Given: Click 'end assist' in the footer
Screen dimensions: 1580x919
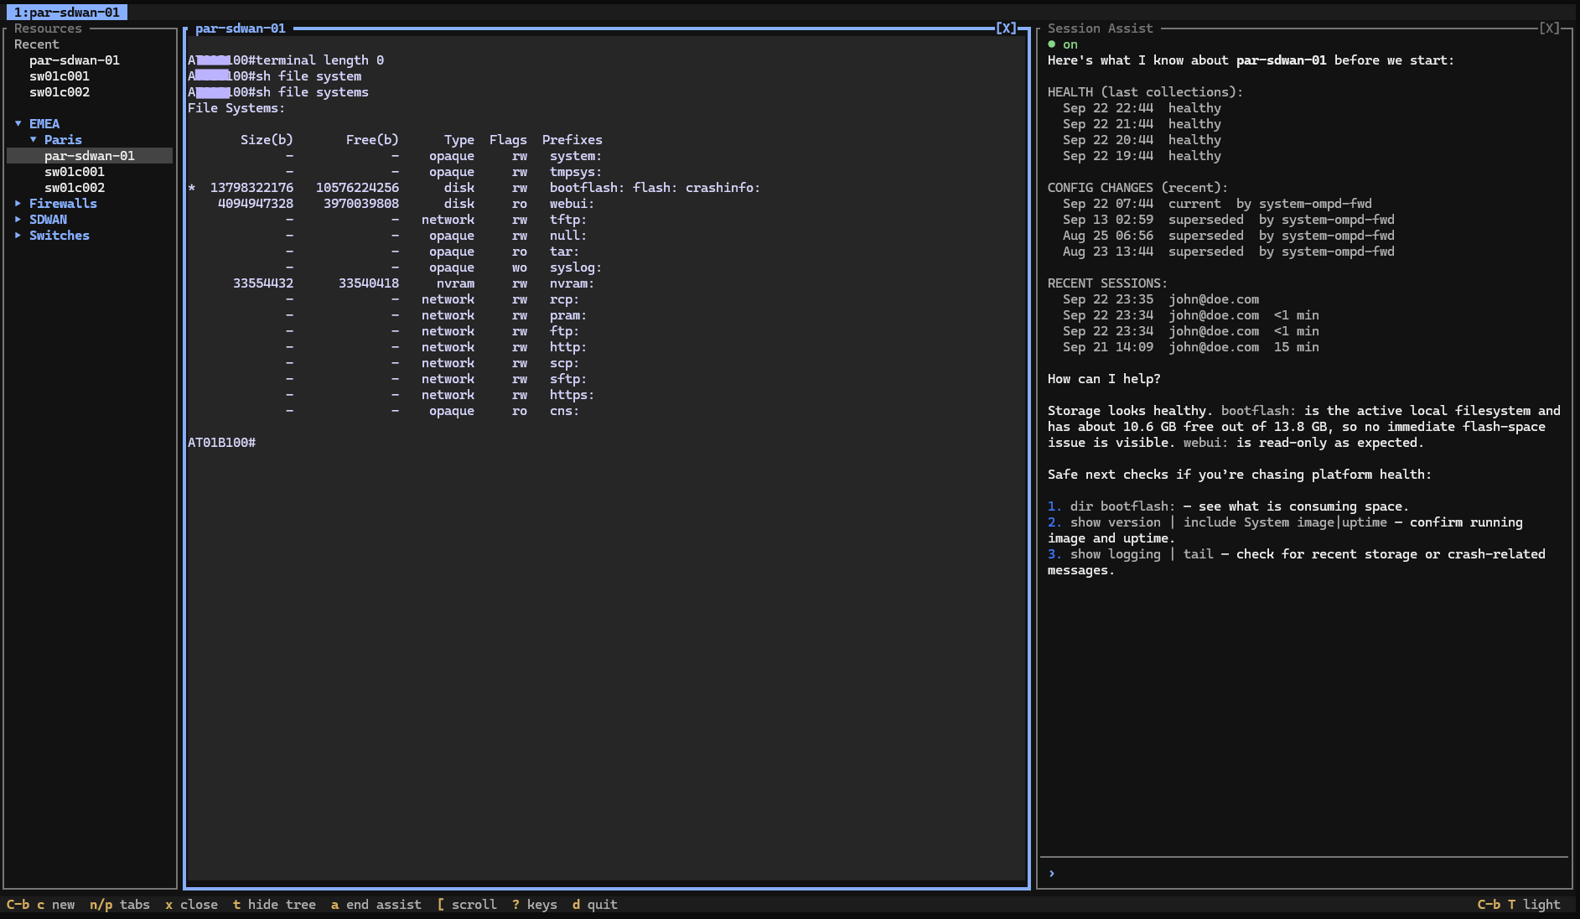Looking at the screenshot, I should pos(376,904).
